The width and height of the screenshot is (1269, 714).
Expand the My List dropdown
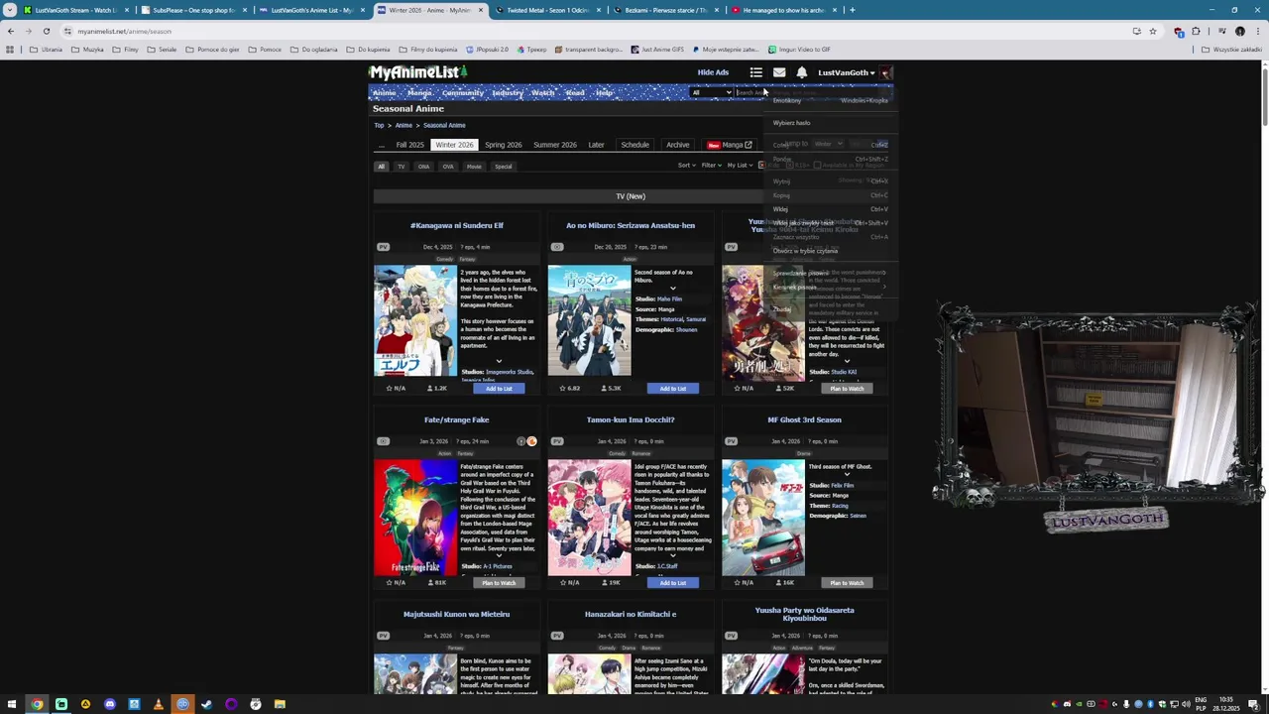pos(739,166)
